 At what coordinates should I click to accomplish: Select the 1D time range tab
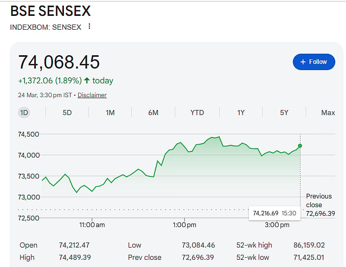click(24, 113)
